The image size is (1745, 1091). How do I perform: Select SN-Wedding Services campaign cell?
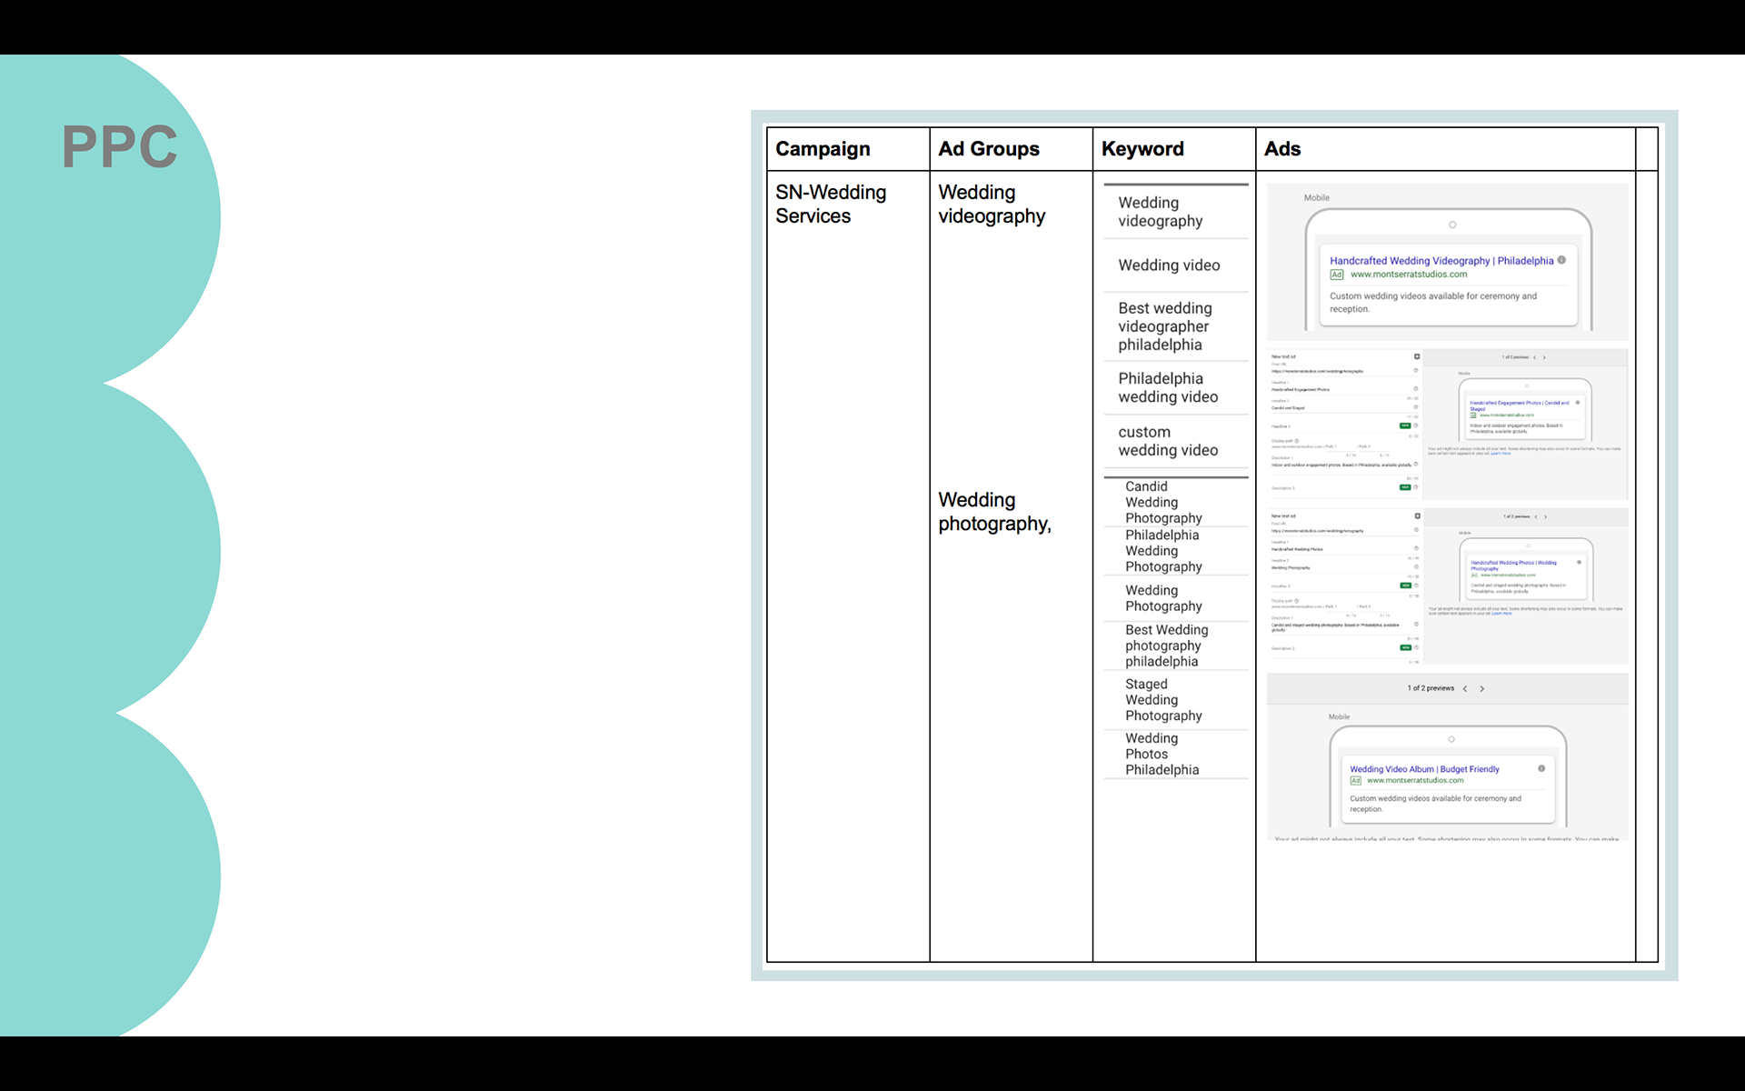pos(831,205)
